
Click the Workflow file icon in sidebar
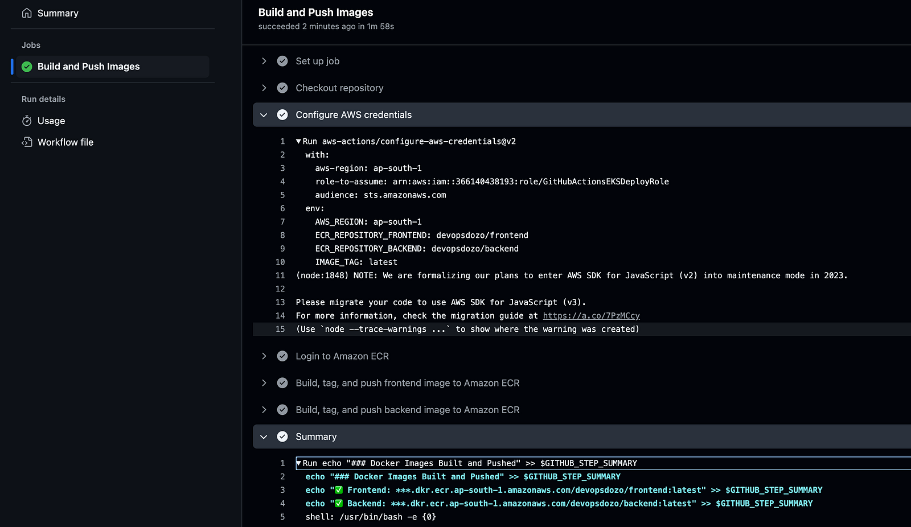[x=27, y=142]
